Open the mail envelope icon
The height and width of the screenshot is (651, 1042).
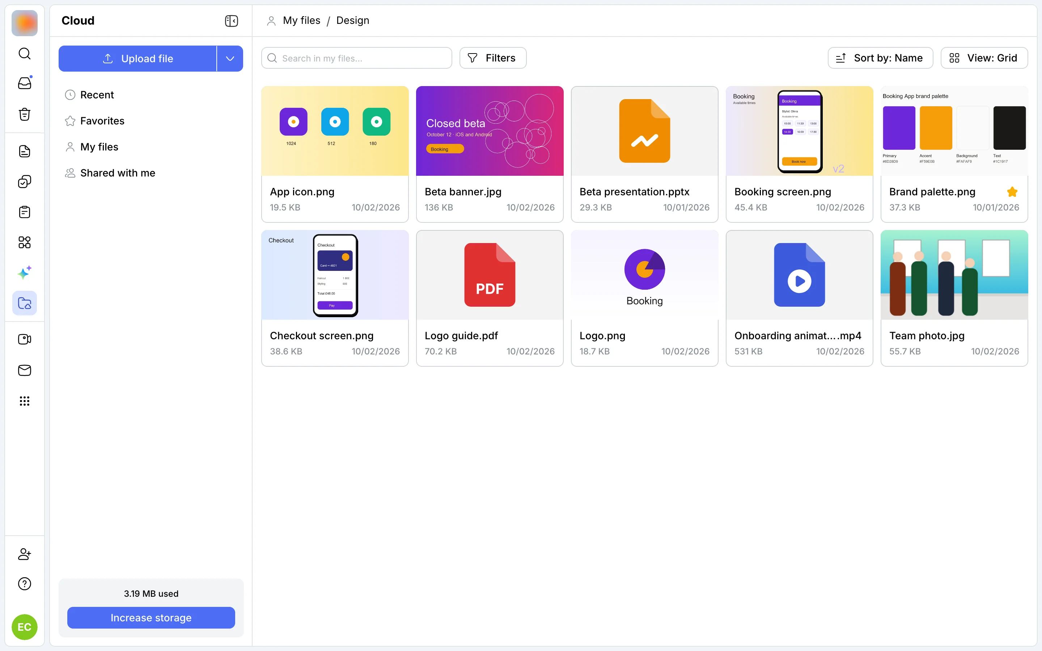point(25,370)
